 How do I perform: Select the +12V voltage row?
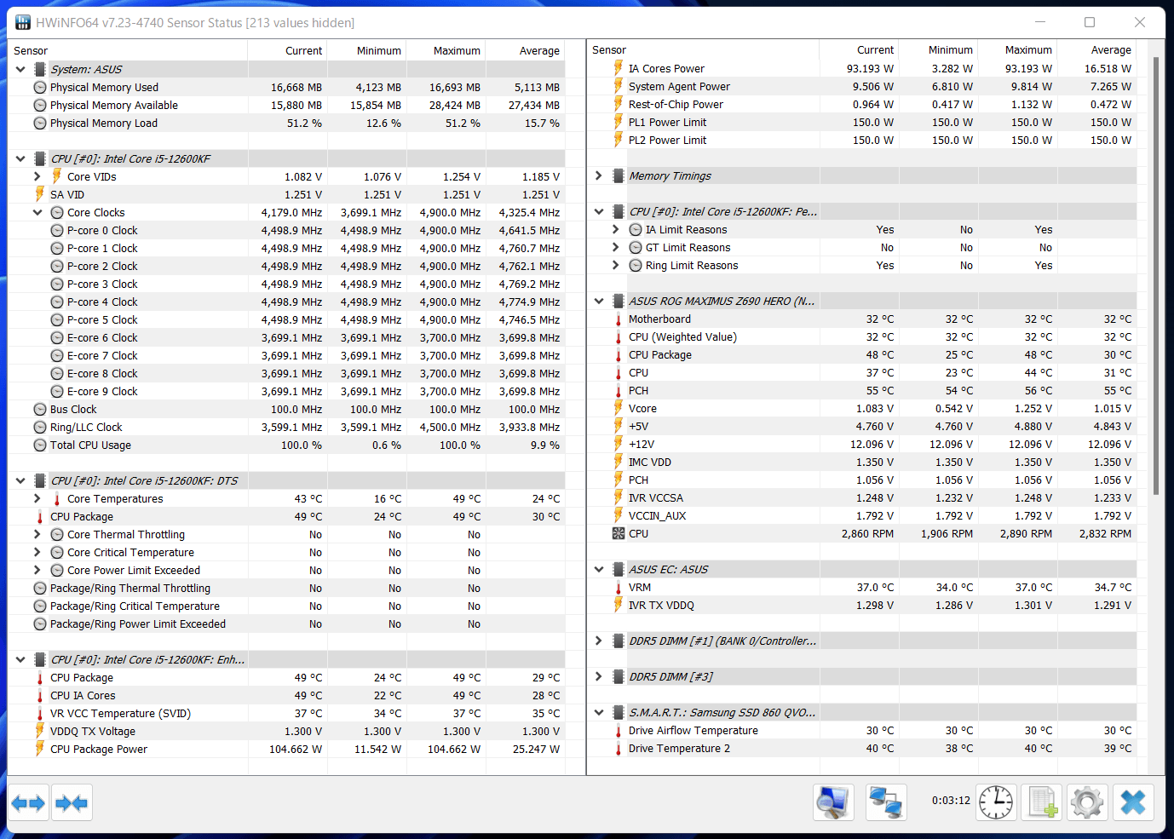click(862, 444)
